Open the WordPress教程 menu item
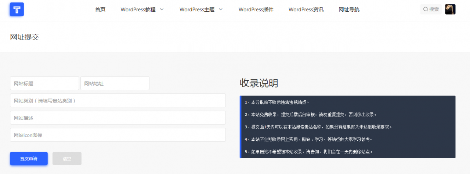This screenshot has height=174, width=470. (x=138, y=10)
